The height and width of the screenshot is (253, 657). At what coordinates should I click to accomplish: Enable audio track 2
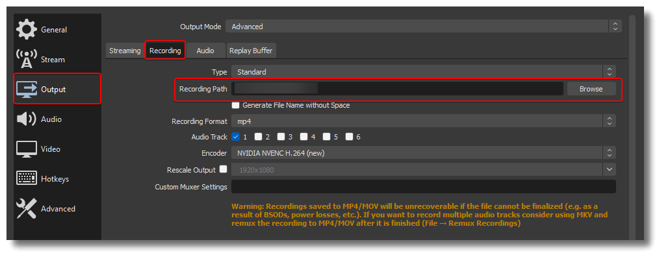point(259,136)
